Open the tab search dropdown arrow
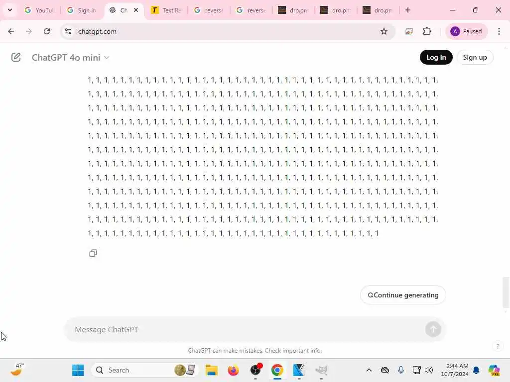 [10, 10]
